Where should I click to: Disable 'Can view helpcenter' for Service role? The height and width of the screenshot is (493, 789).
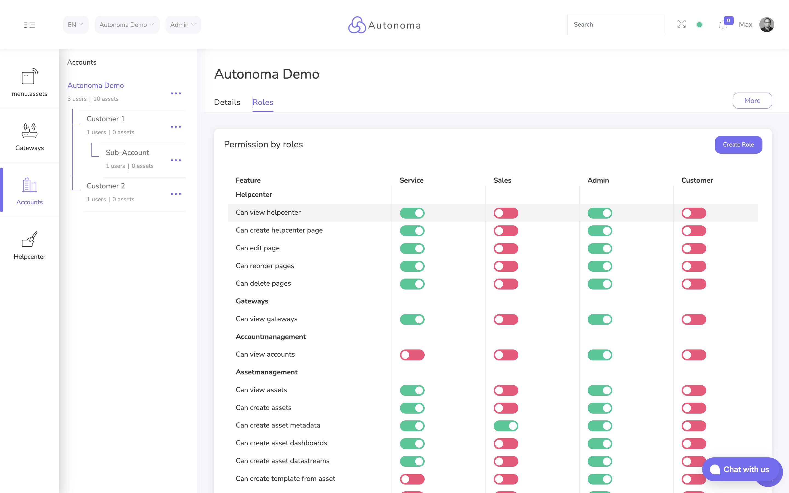tap(412, 213)
